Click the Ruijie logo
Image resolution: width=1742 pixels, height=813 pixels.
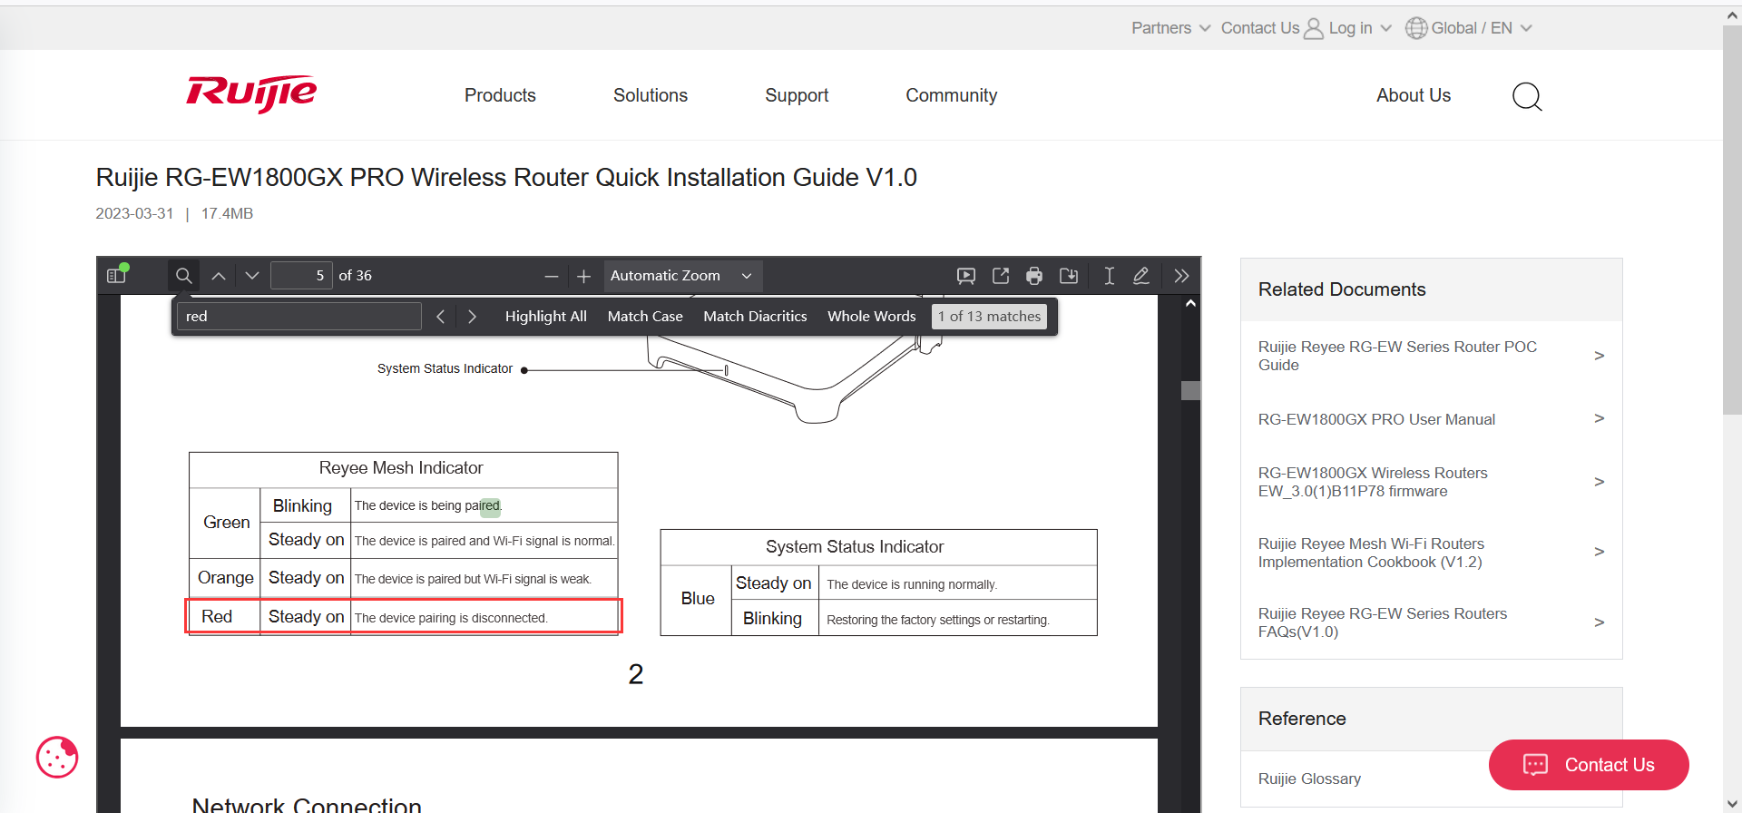[251, 93]
